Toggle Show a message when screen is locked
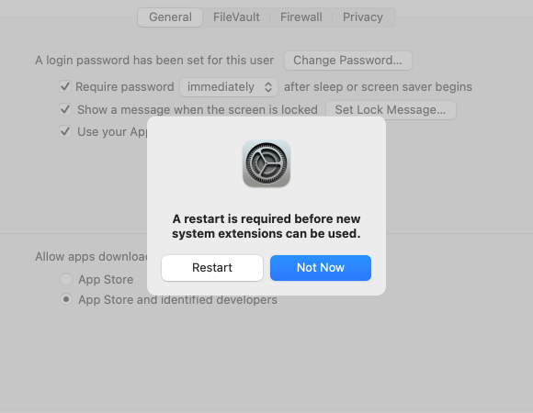The height and width of the screenshot is (413, 533). (x=65, y=109)
